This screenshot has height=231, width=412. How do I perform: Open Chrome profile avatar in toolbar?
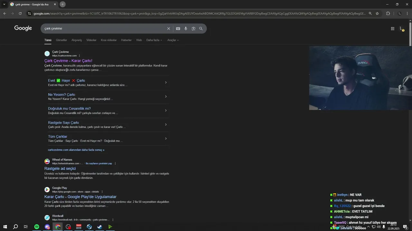(400, 13)
